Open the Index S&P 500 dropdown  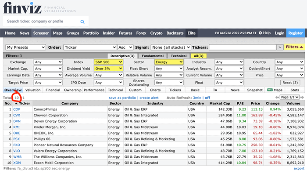pyautogui.click(x=108, y=62)
